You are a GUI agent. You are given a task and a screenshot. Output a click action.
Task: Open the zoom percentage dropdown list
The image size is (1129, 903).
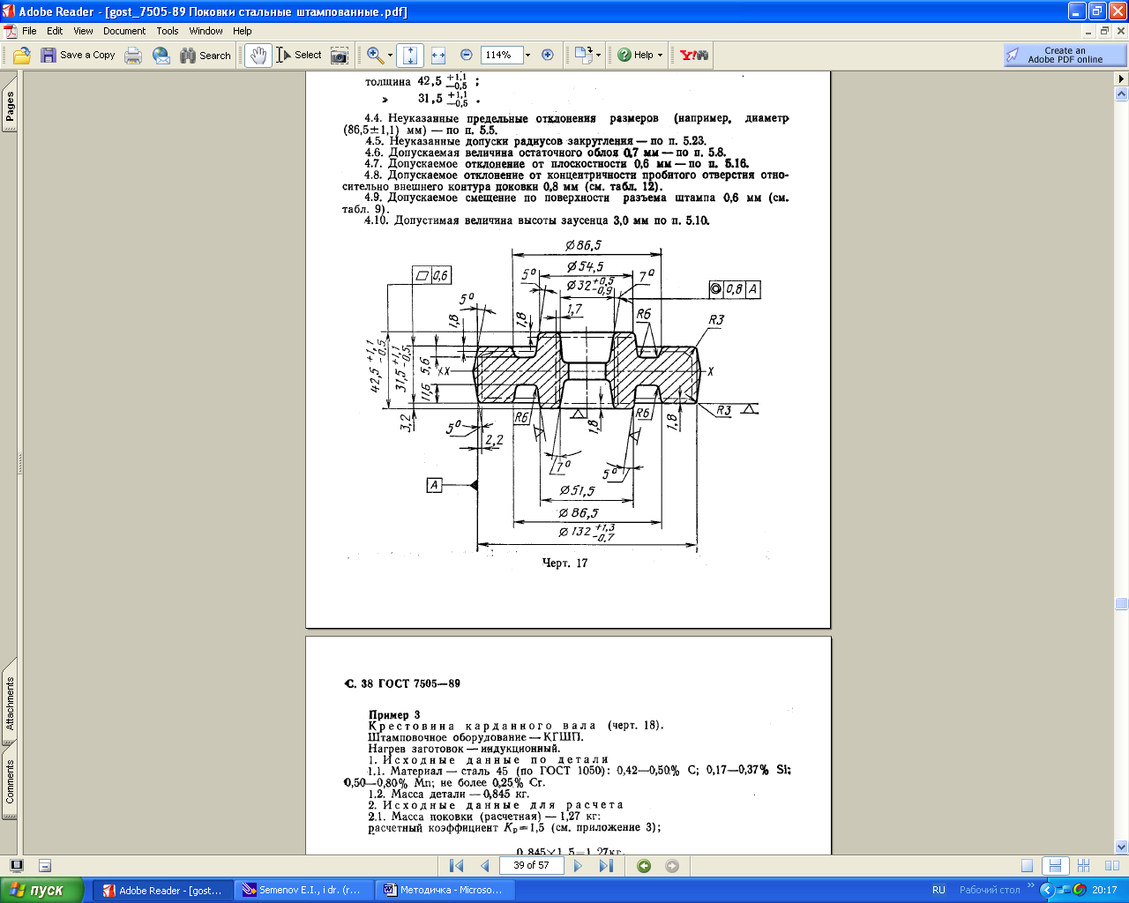click(x=528, y=56)
